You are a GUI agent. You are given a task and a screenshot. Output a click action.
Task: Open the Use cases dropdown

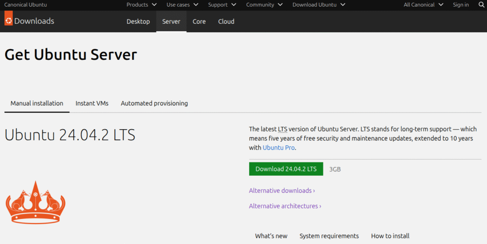(182, 5)
